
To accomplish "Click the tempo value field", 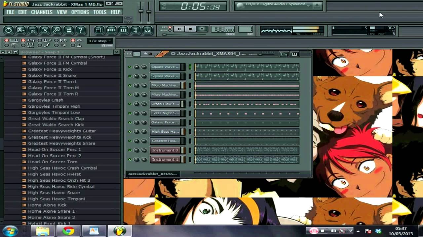I will (223, 29).
